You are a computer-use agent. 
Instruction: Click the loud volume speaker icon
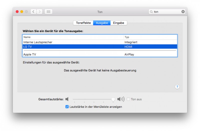[x=121, y=99]
